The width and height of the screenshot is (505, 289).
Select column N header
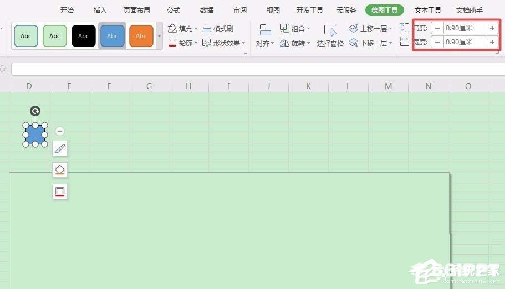coord(428,86)
